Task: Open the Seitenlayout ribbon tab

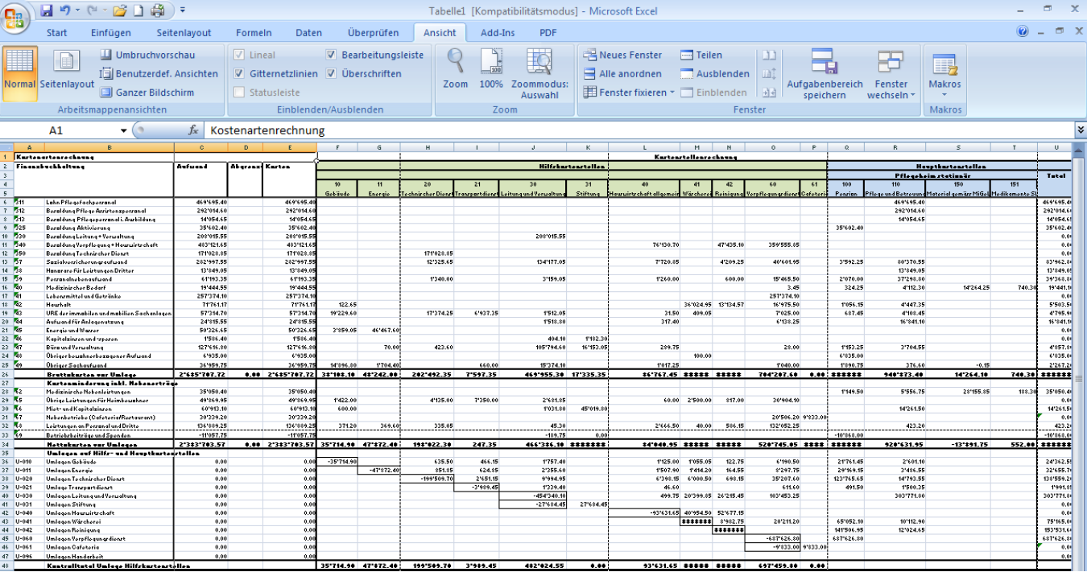Action: pyautogui.click(x=184, y=33)
